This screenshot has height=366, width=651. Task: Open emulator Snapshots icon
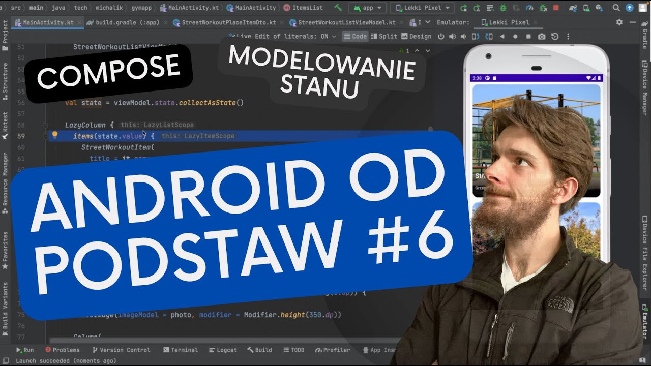[x=555, y=37]
